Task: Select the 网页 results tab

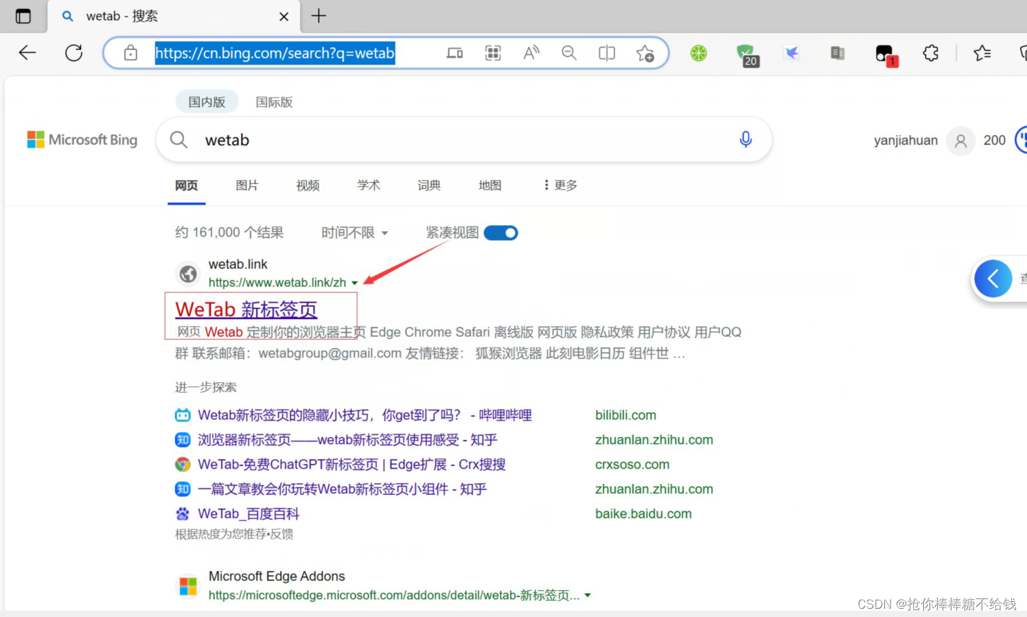Action: pos(187,185)
